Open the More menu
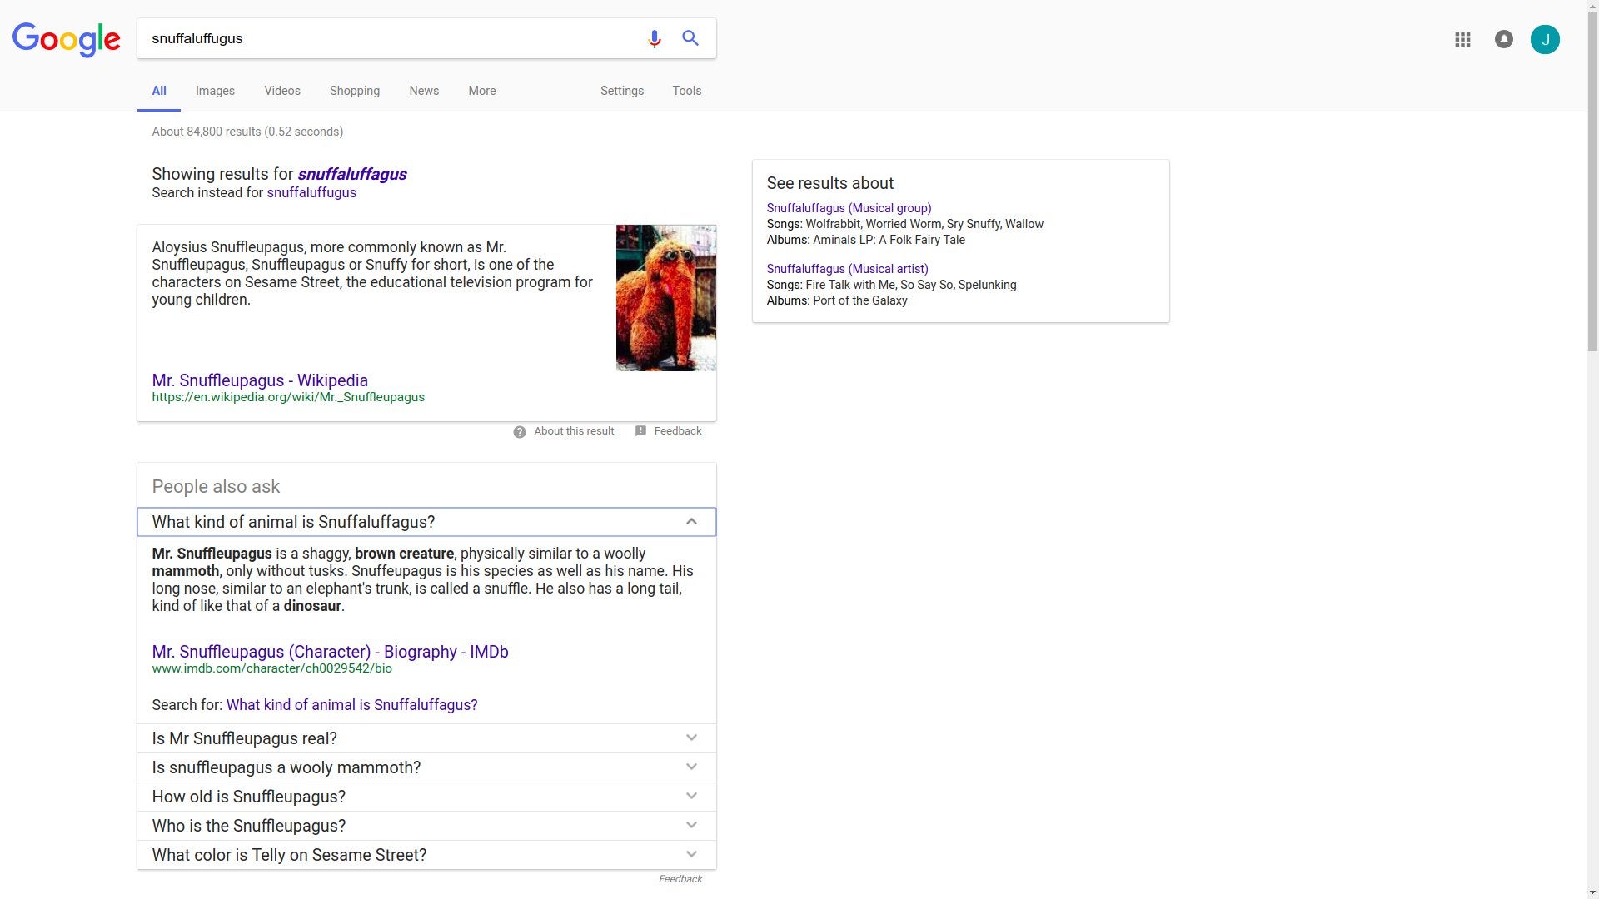1599x899 pixels. coord(482,91)
